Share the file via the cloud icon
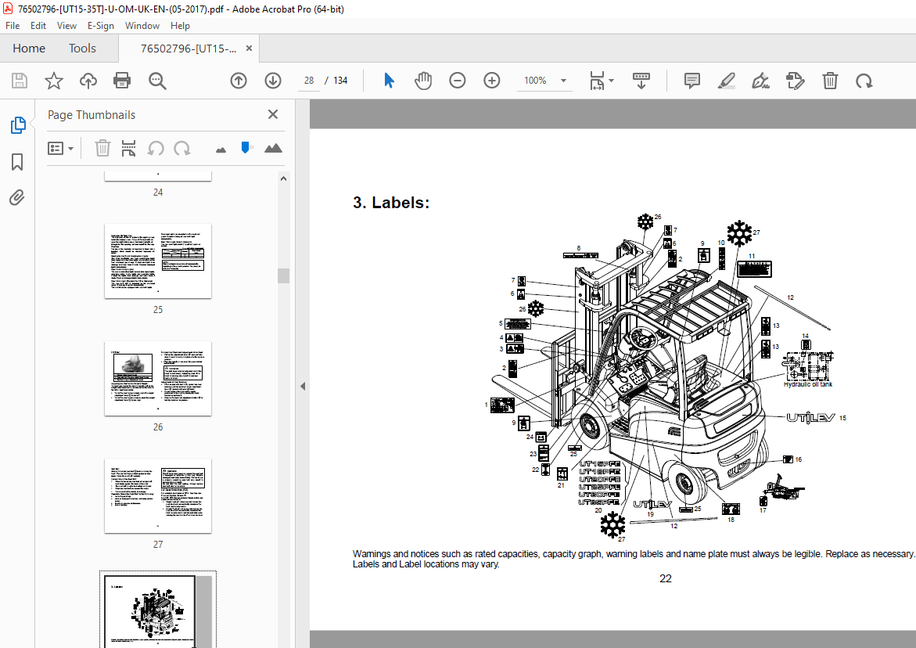Viewport: 916px width, 648px height. pos(88,80)
